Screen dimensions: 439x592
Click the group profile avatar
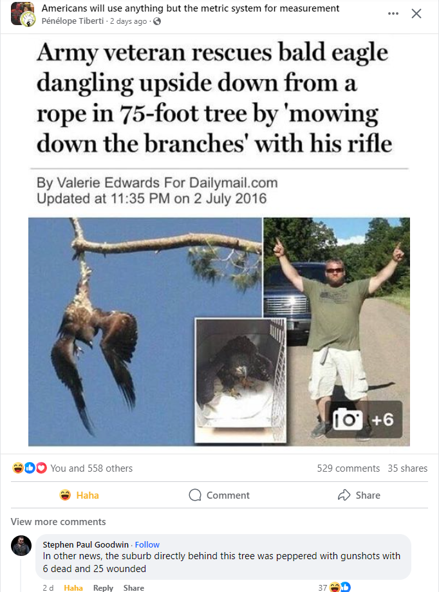coord(23,14)
